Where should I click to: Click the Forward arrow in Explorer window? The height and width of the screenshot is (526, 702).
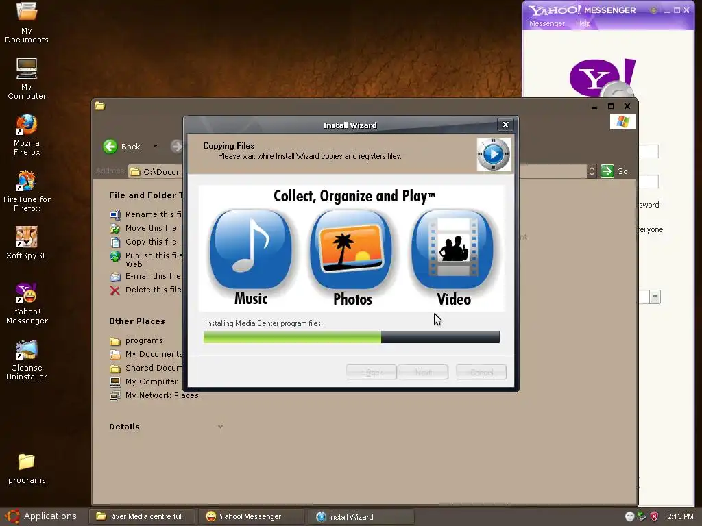(x=177, y=147)
